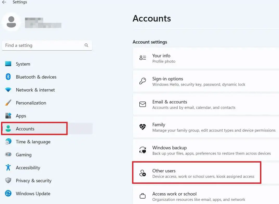279x204 pixels.
Task: Go to Apps in the sidebar
Action: point(21,116)
